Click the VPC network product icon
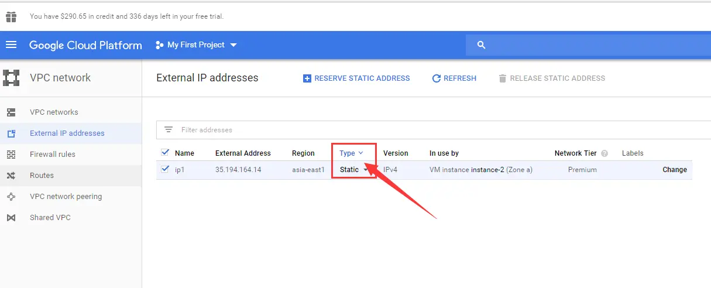Screen dimensions: 711x288 tap(11, 78)
